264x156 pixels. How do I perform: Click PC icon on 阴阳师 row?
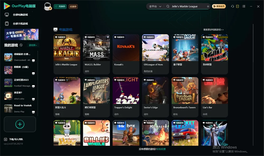point(33,74)
